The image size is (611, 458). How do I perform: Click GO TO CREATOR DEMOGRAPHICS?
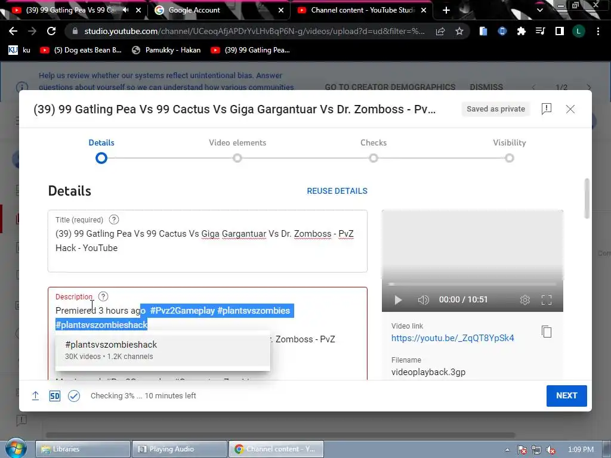click(x=390, y=87)
